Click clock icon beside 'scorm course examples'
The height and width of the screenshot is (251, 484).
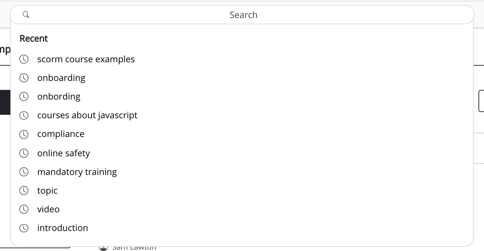click(24, 59)
